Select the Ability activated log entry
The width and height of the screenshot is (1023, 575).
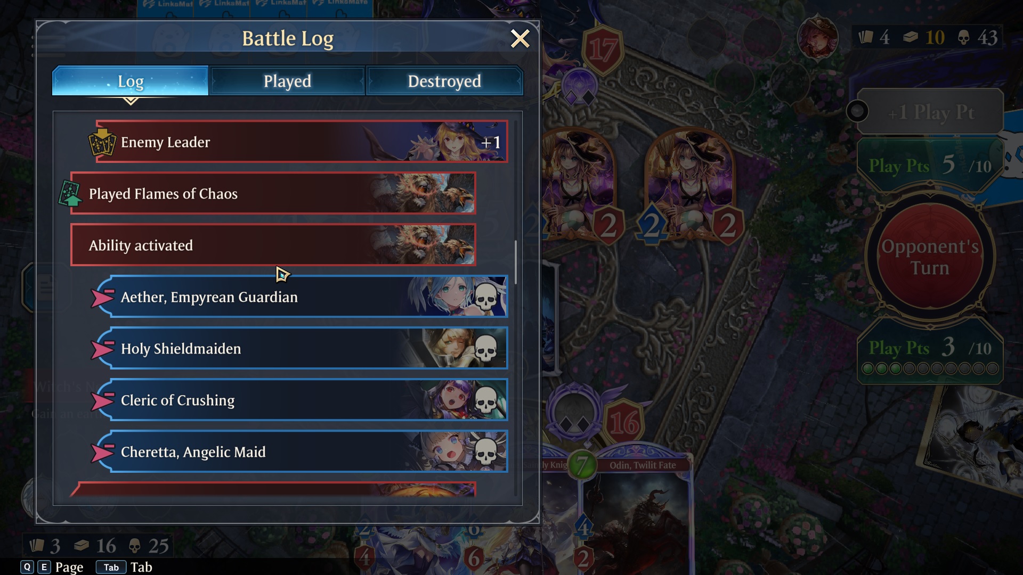tap(273, 245)
